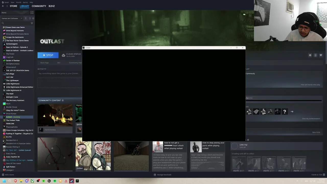Open Logitech G HUB from the taskbar
Image resolution: width=327 pixels, height=184 pixels.
click(x=49, y=181)
